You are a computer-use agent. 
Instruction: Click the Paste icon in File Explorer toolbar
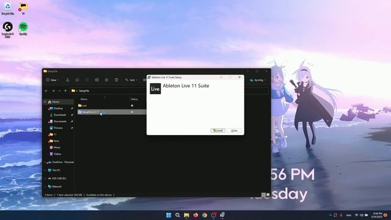tap(87, 80)
